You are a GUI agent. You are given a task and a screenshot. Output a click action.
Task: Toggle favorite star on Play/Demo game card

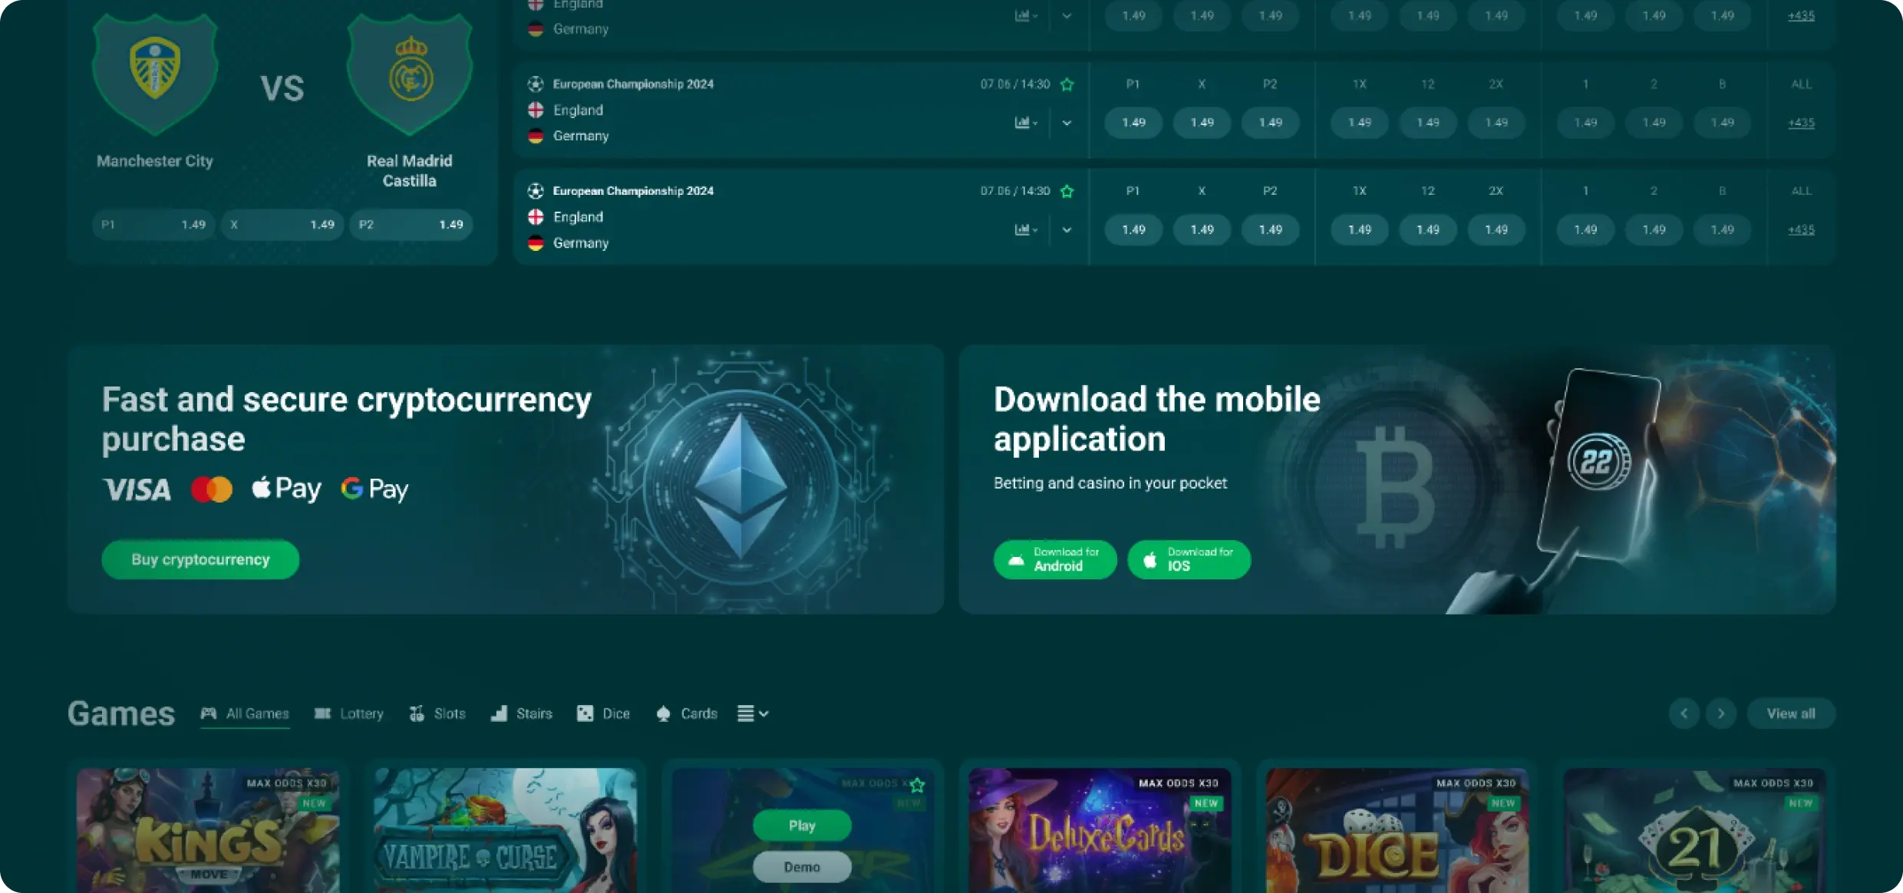tap(917, 785)
